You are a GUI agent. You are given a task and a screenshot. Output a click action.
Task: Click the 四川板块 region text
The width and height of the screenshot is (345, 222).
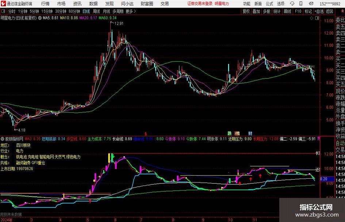coord(23,145)
